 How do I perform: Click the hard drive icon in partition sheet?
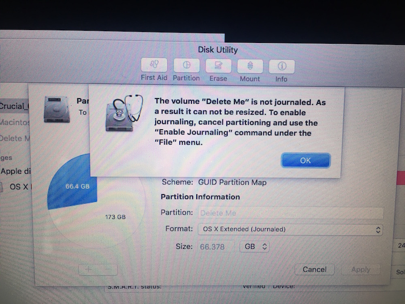click(x=57, y=109)
